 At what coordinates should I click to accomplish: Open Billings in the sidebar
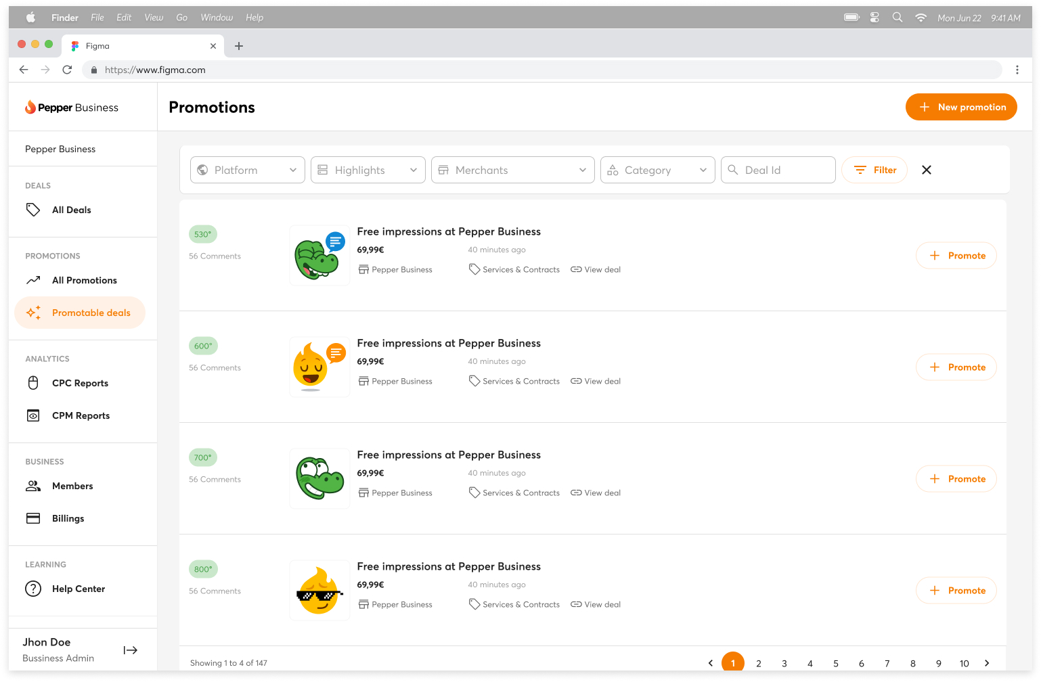point(80,518)
